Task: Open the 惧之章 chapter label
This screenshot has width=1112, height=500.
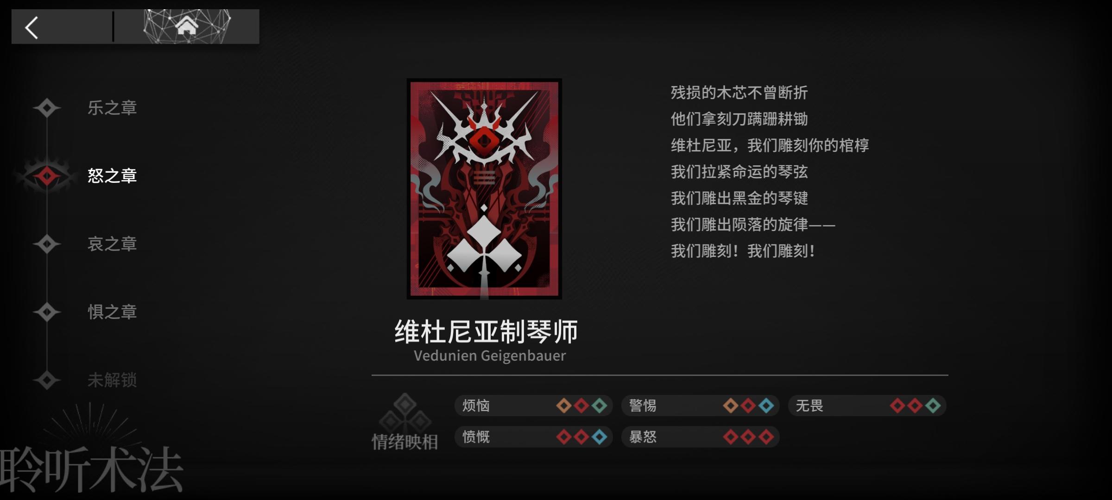Action: coord(112,312)
